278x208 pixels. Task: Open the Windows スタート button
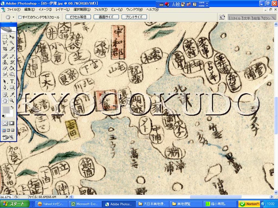point(15,204)
